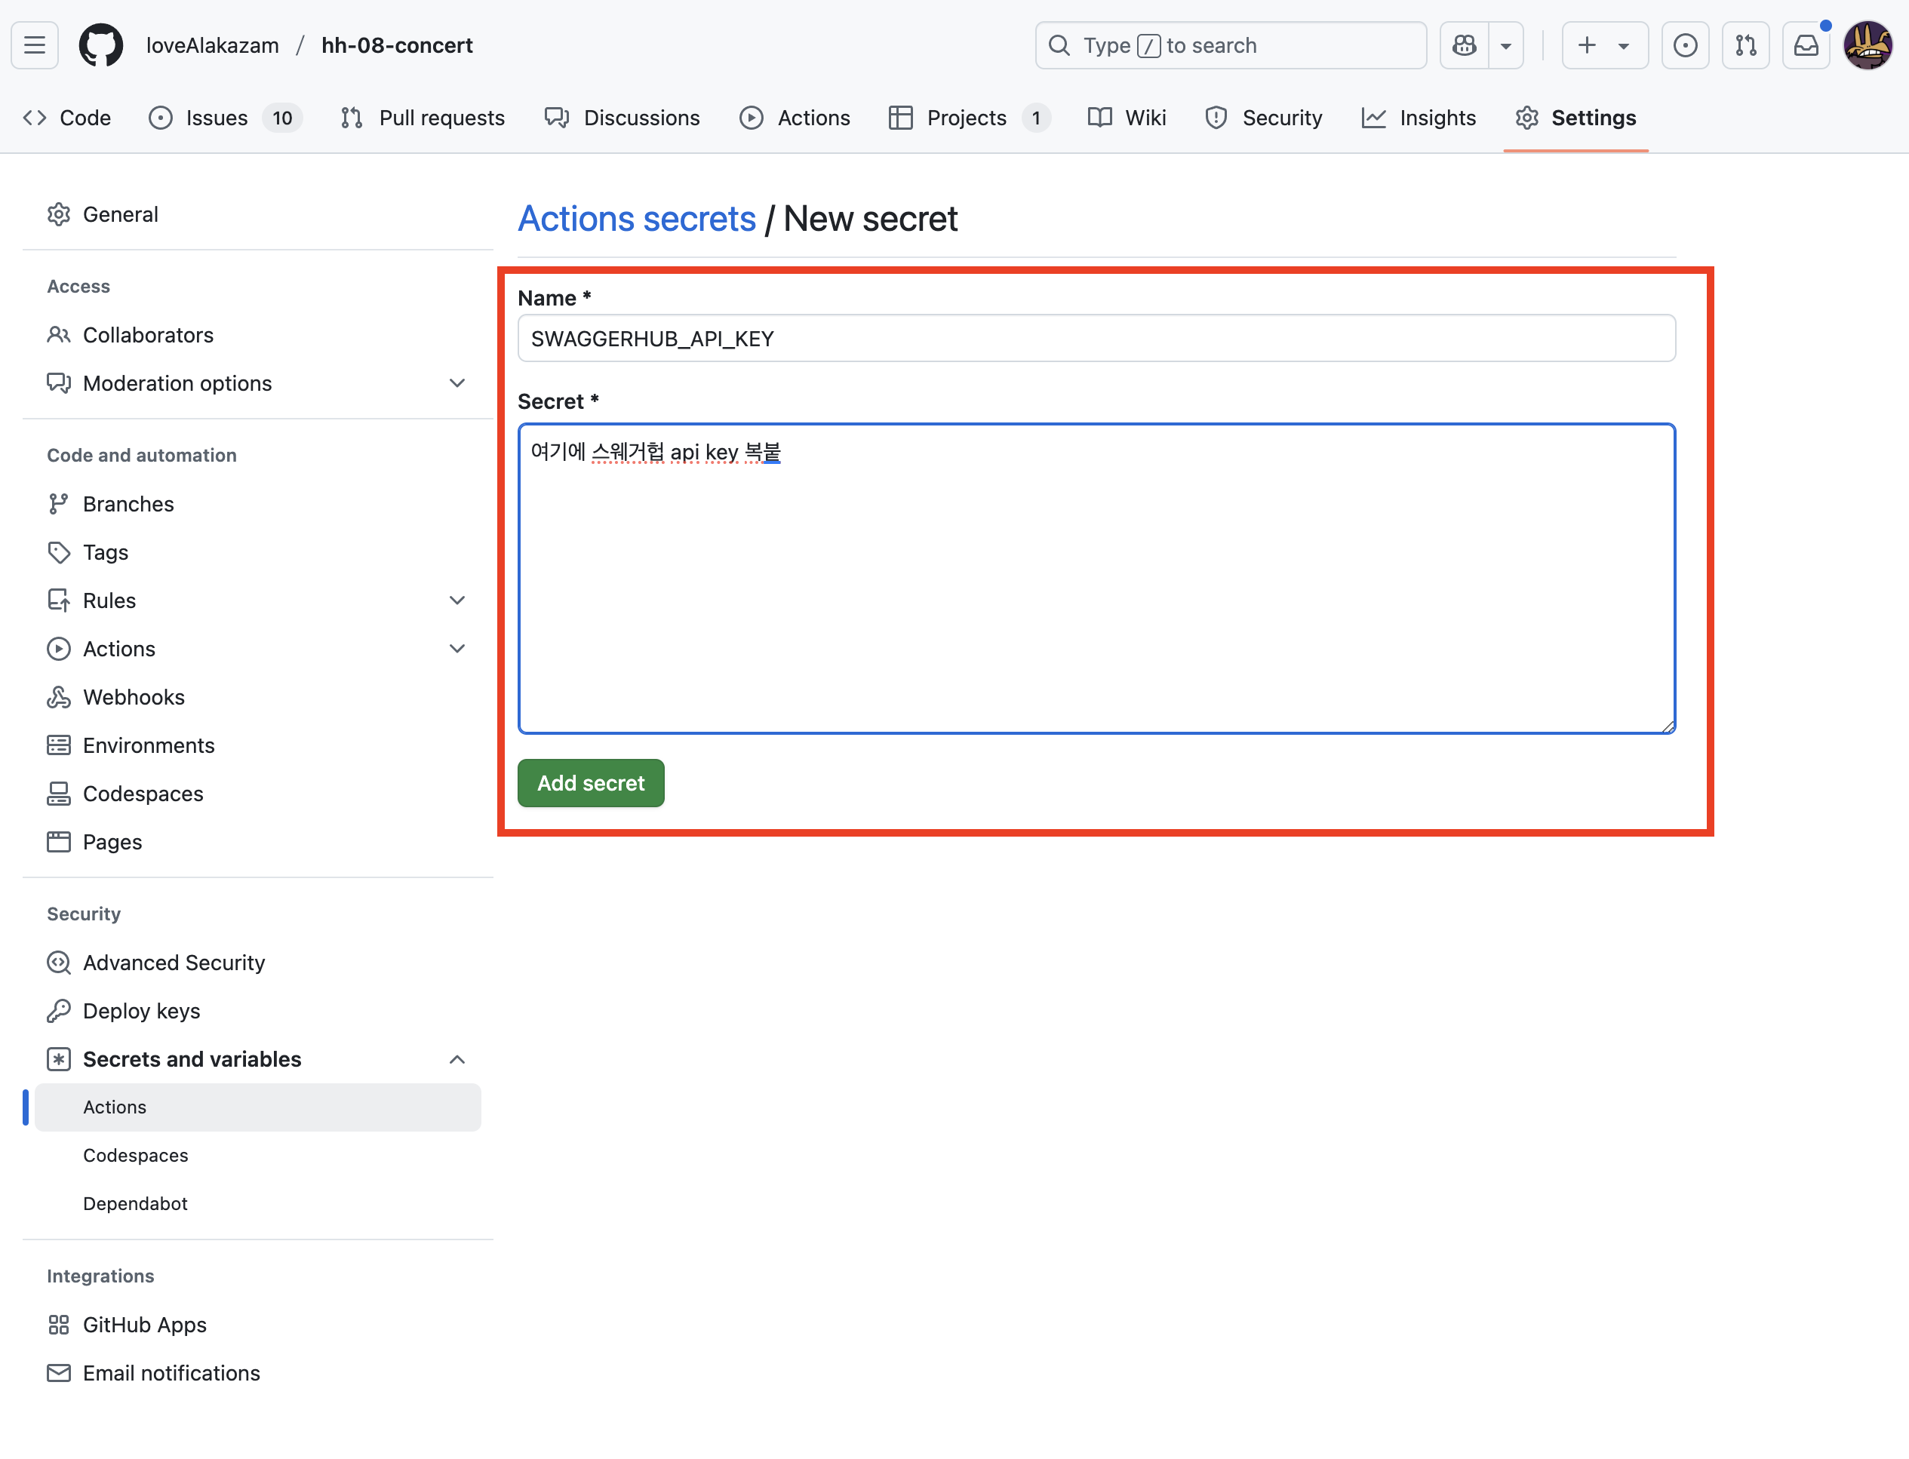Image resolution: width=1909 pixels, height=1459 pixels.
Task: Click the Deploy keys key icon
Action: 59,1011
